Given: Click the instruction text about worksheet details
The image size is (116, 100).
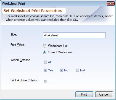Looking at the screenshot, I should (59, 18).
